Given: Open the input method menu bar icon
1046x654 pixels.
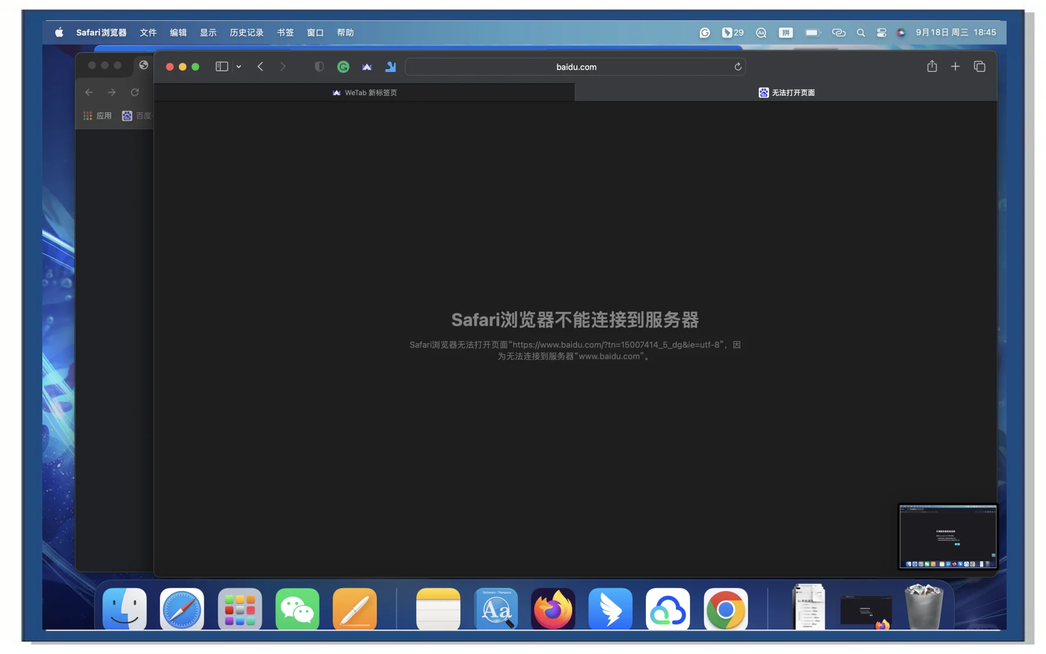Looking at the screenshot, I should (x=786, y=32).
